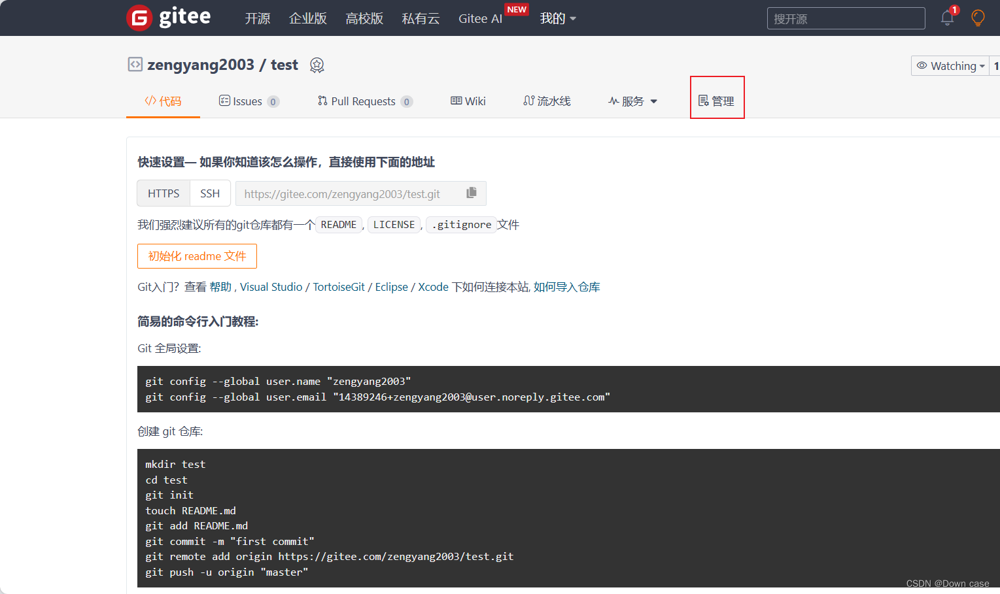Open the Visual Studio link
Viewport: 1000px width, 594px height.
[271, 287]
